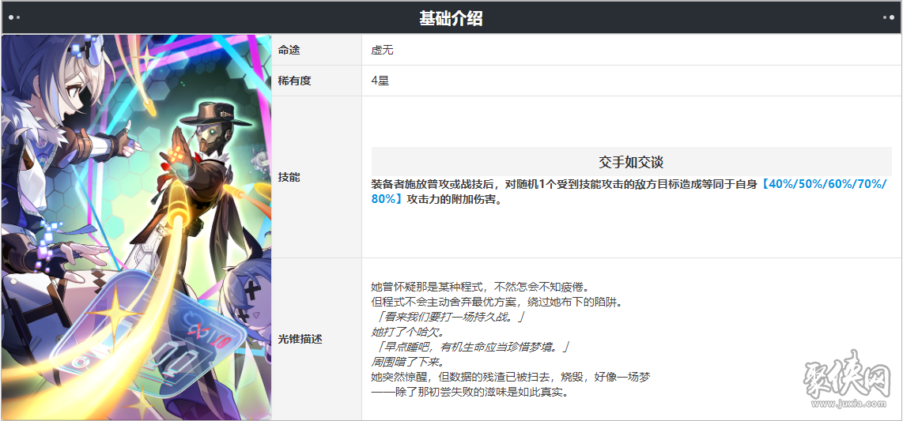Click the quote 看来我们要打一场持久战
Screen dimensions: 903x421
coord(450,317)
